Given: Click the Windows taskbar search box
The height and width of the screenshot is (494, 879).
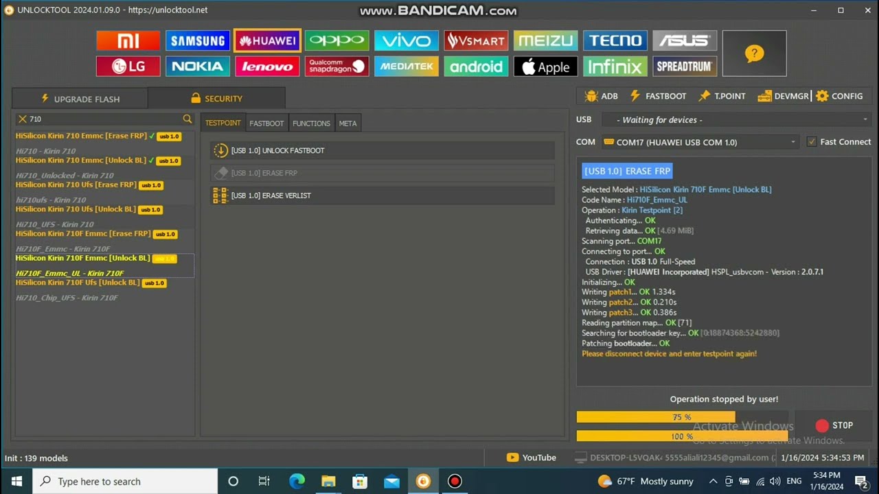Looking at the screenshot, I should coord(126,481).
